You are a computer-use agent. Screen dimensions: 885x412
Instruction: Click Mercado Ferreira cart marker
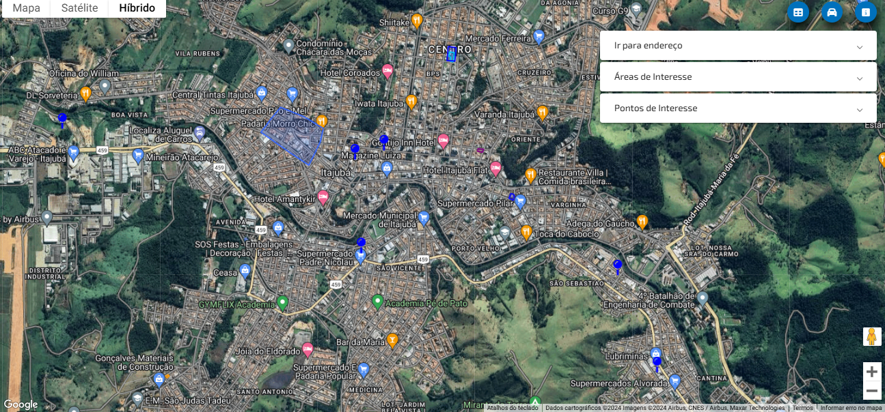pos(539,37)
